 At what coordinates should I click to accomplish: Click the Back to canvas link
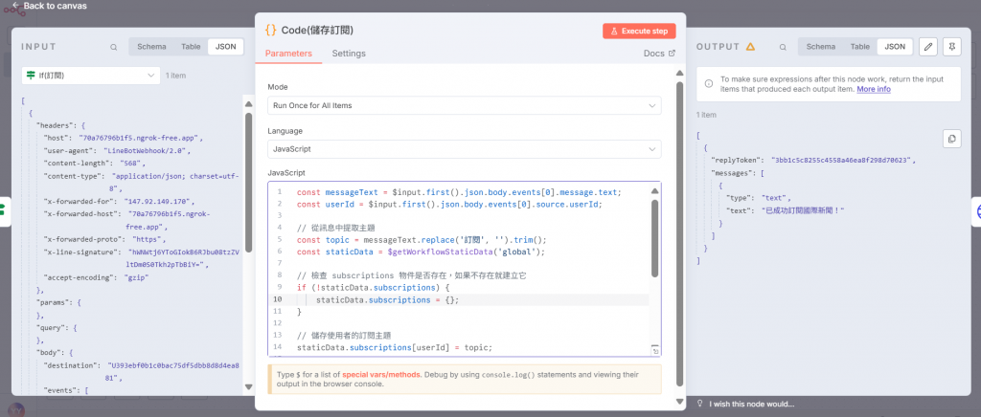pos(49,6)
